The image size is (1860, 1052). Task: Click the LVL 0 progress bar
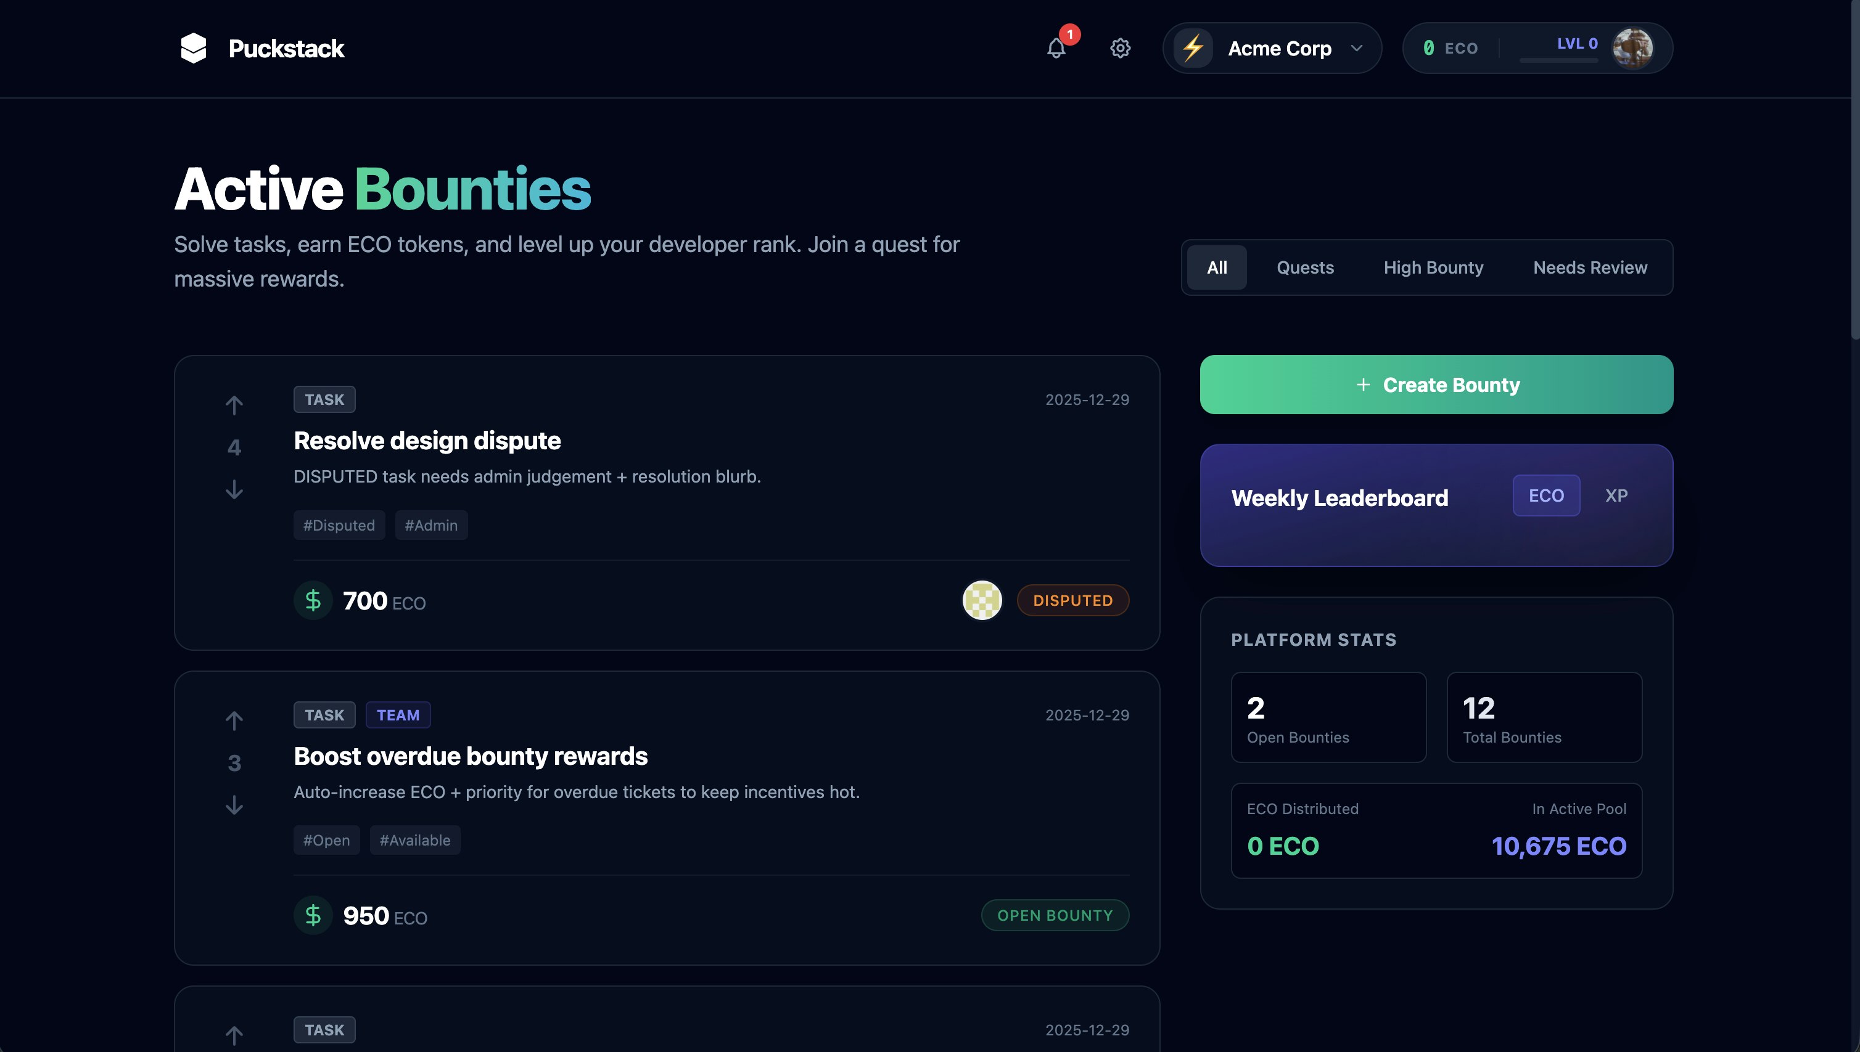point(1558,60)
